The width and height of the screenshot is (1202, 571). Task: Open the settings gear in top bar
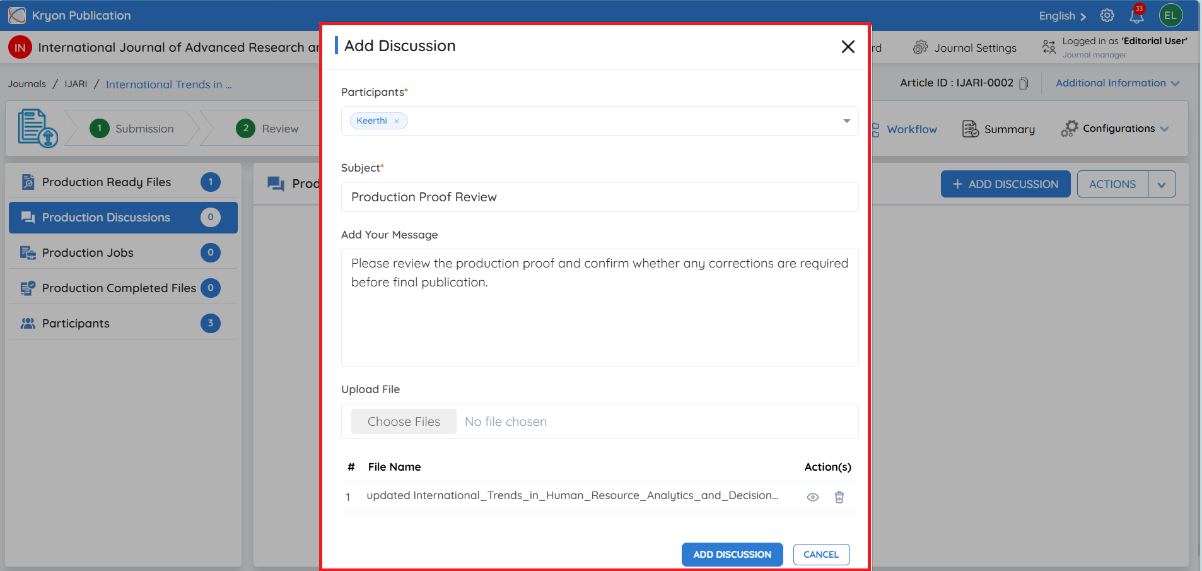point(1107,16)
